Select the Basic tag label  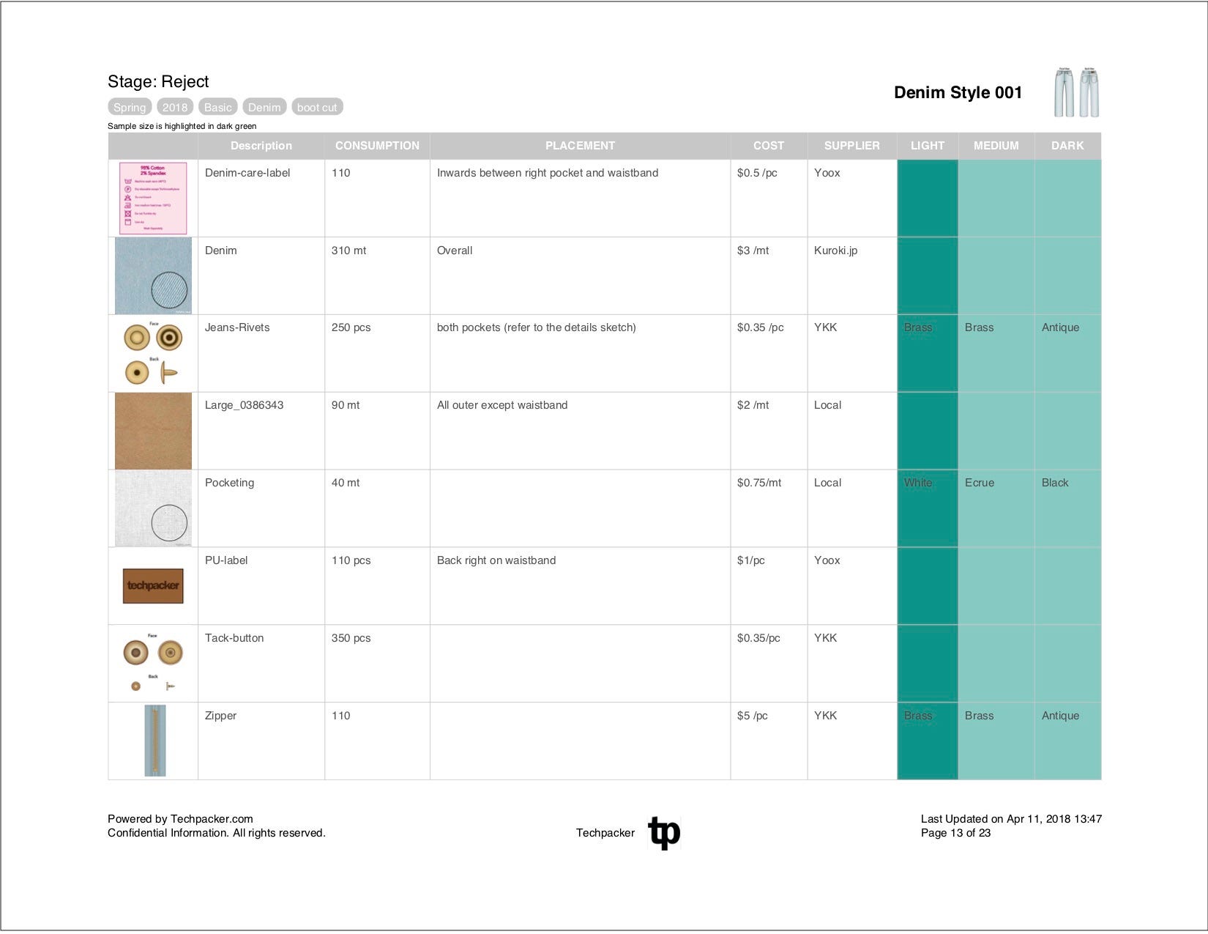(x=217, y=107)
